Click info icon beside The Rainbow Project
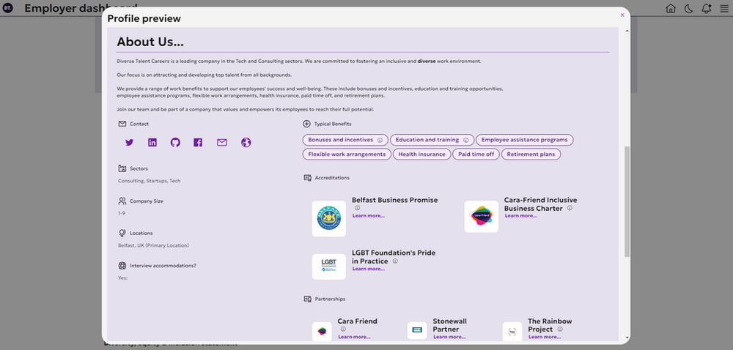The image size is (733, 350). click(560, 329)
